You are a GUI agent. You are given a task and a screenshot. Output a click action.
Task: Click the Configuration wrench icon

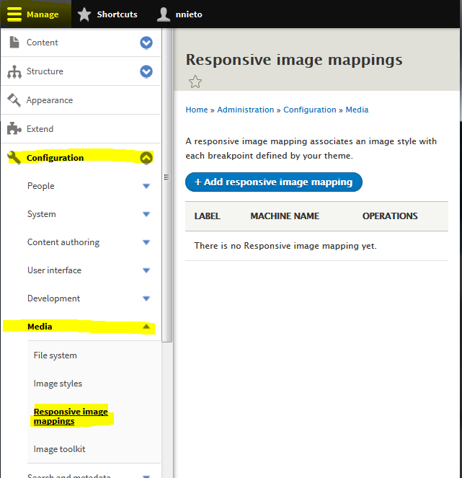tap(14, 158)
